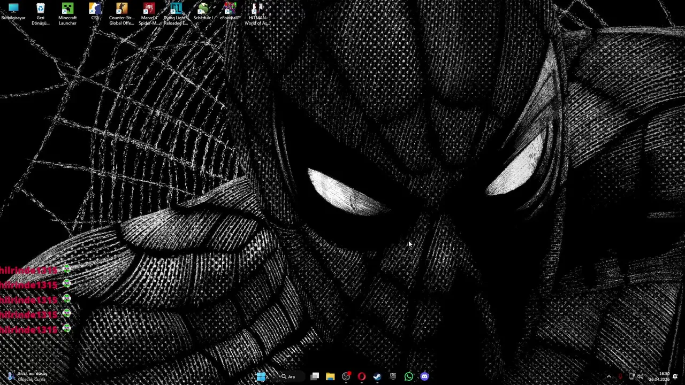This screenshot has width=685, height=385.
Task: Open Steam from the taskbar
Action: coord(377,376)
